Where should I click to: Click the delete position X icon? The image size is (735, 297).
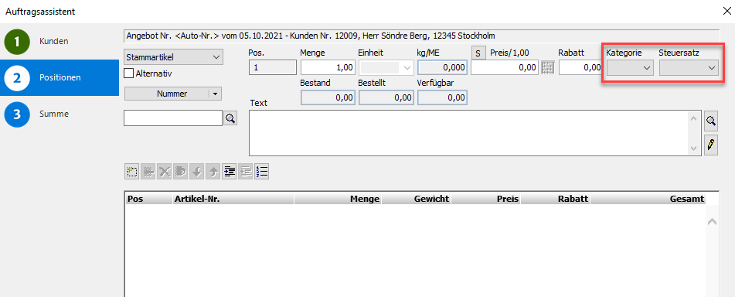tap(164, 172)
